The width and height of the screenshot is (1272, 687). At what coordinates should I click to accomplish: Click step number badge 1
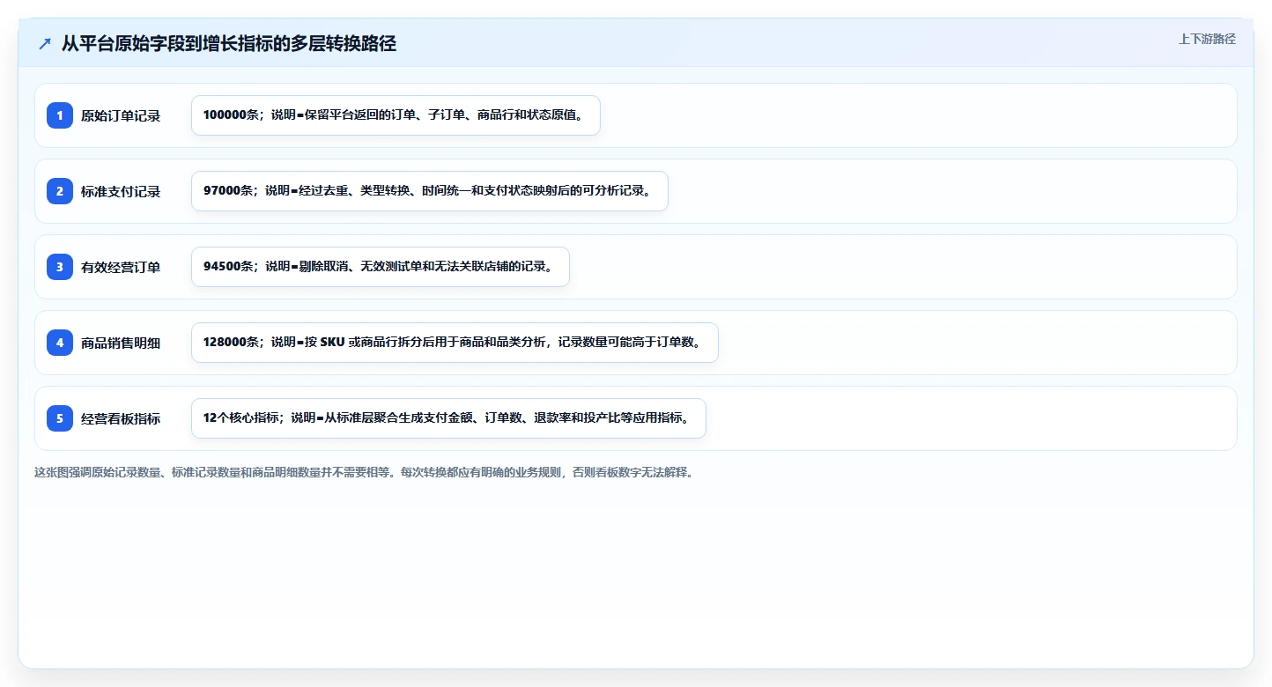tap(60, 115)
